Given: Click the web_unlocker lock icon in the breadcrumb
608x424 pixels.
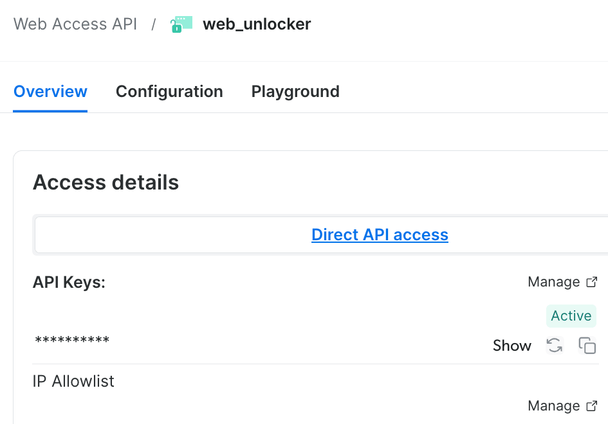Looking at the screenshot, I should (181, 24).
